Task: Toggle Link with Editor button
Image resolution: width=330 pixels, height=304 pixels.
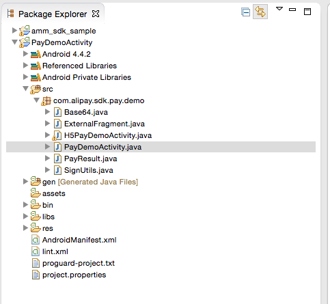Action: click(260, 12)
